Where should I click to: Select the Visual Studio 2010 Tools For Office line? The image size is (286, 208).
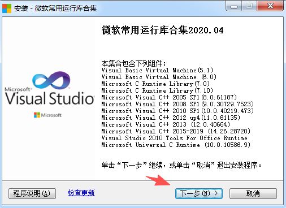pos(174,138)
